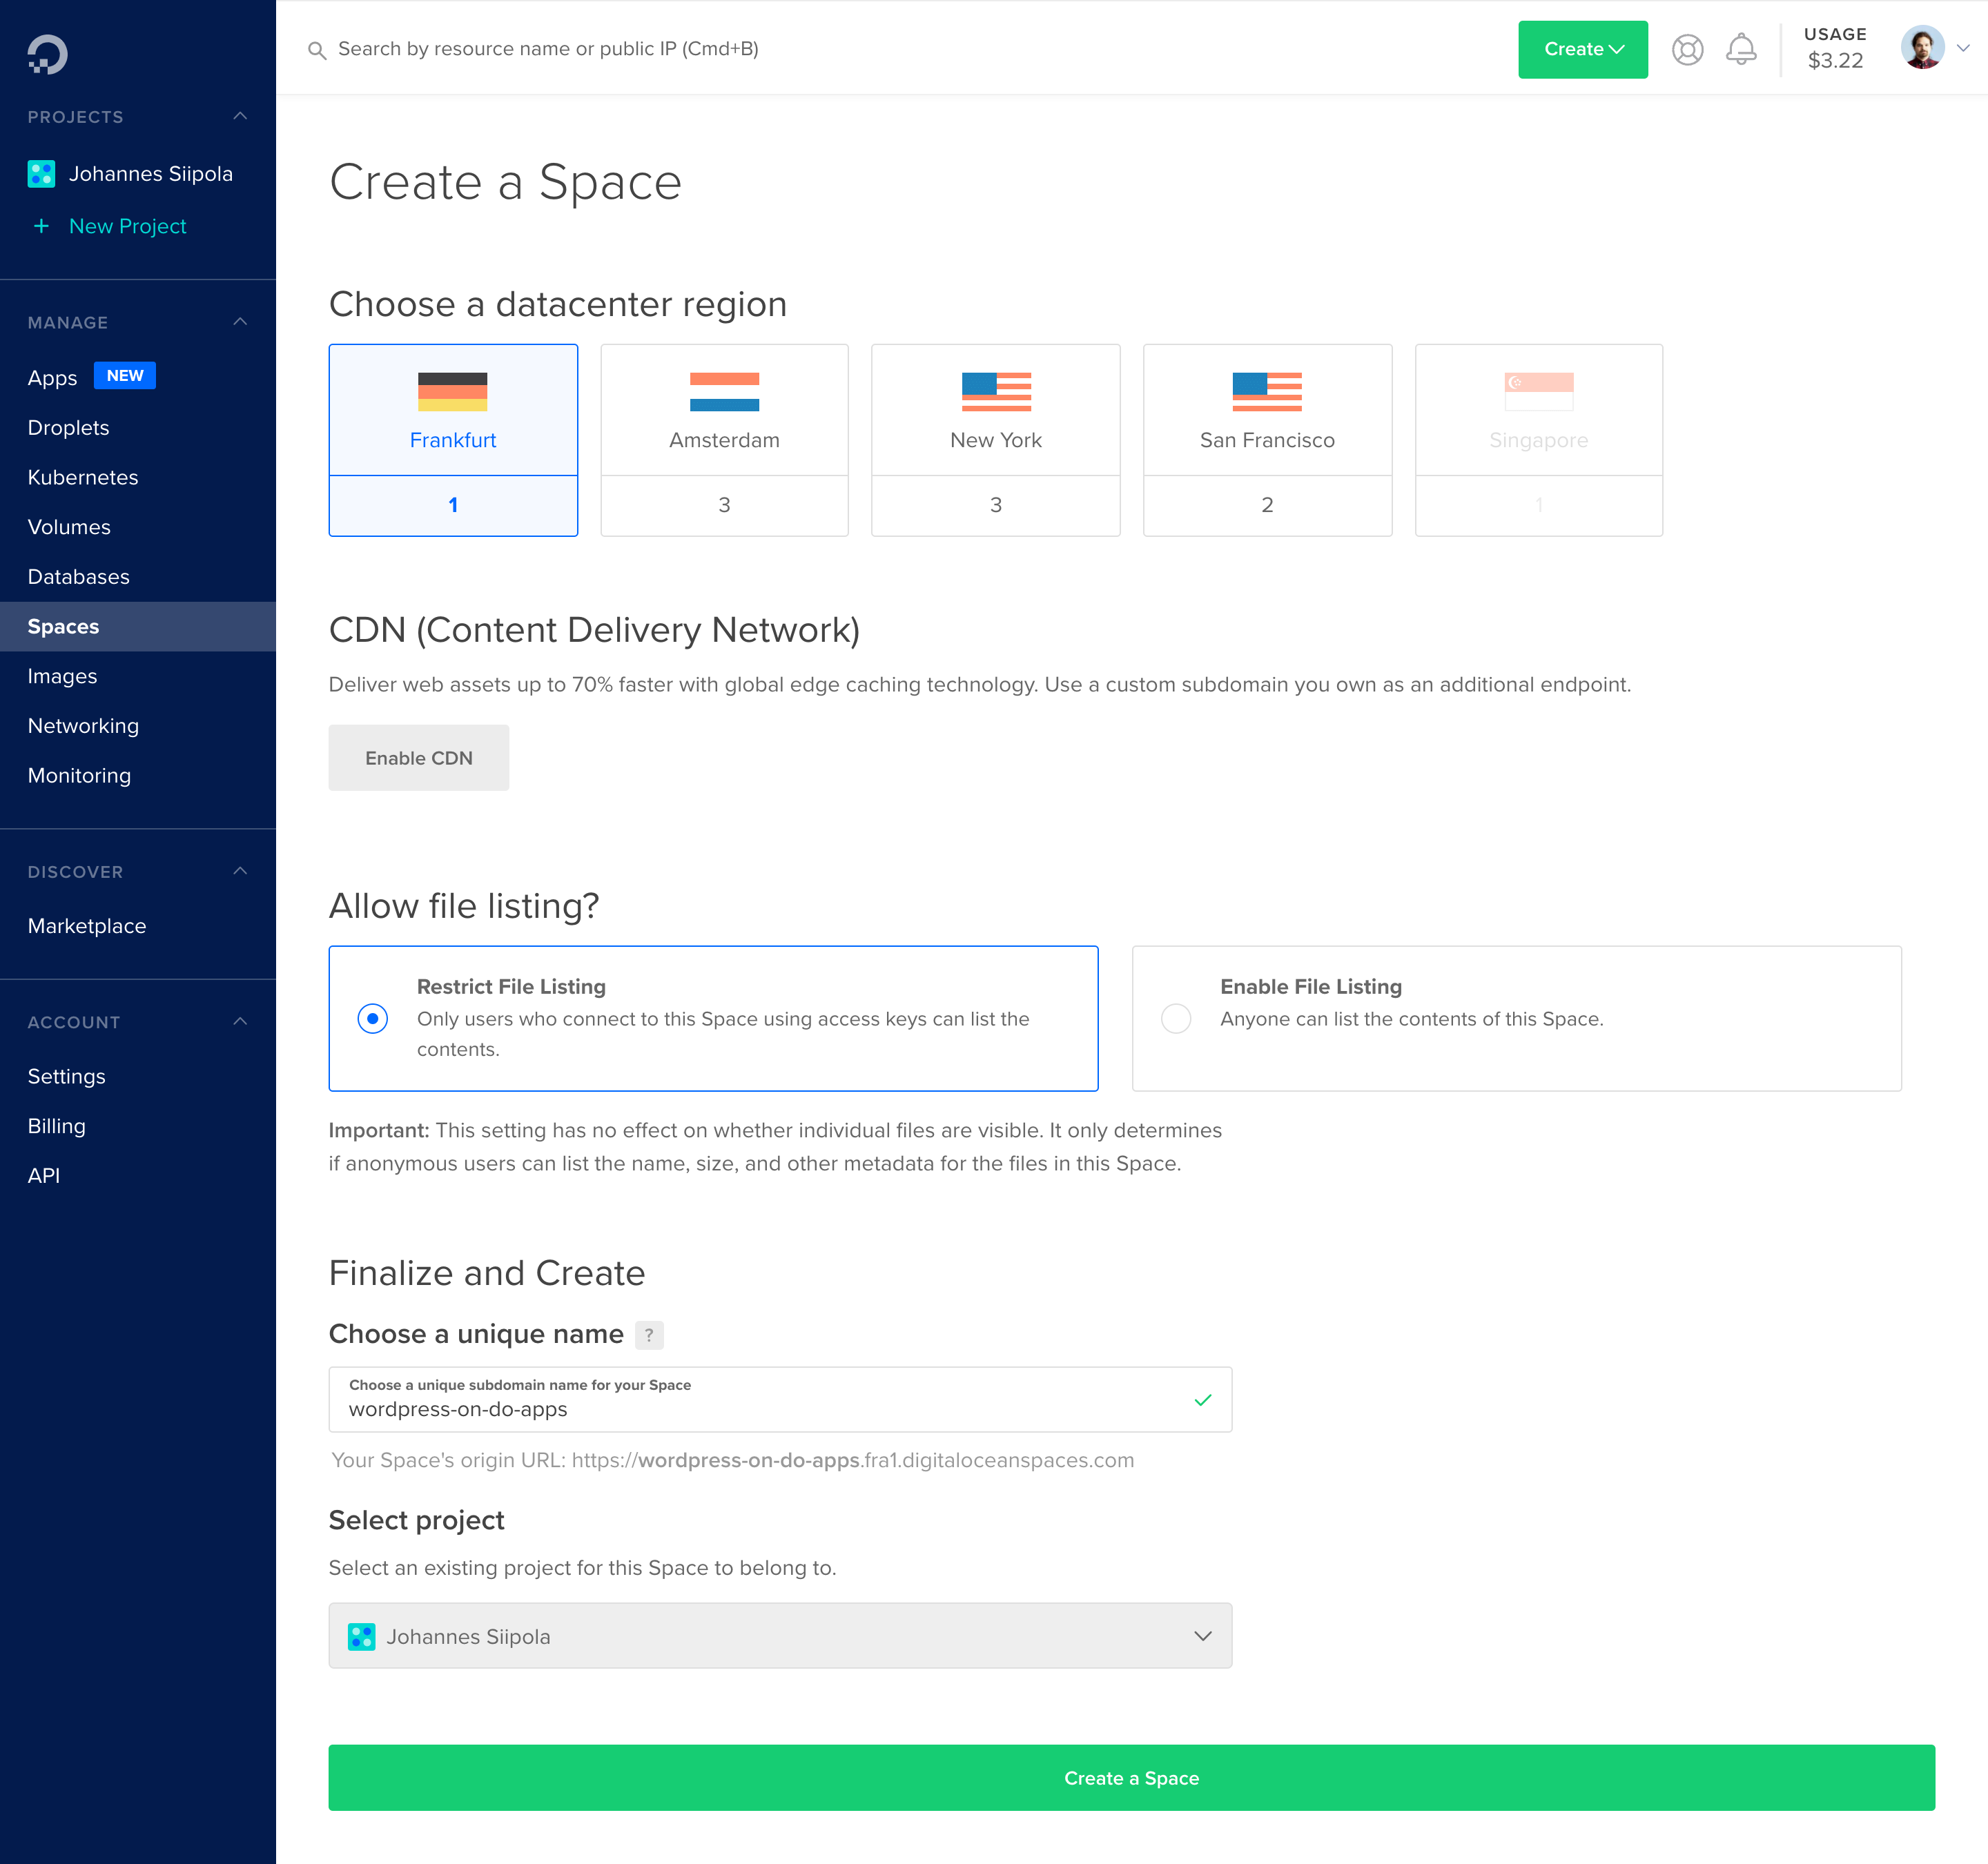Collapse the Manage sidebar section
Image resolution: width=1988 pixels, height=1864 pixels.
pyautogui.click(x=240, y=322)
